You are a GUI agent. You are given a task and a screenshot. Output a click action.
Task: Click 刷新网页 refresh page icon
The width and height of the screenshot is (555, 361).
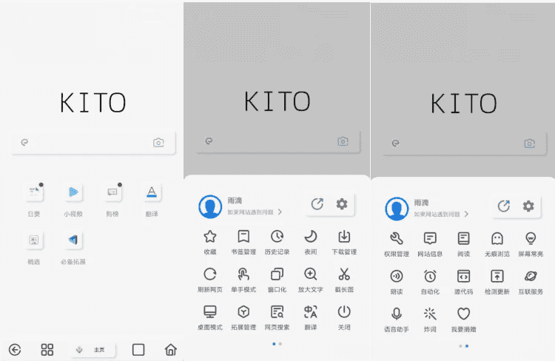point(209,274)
